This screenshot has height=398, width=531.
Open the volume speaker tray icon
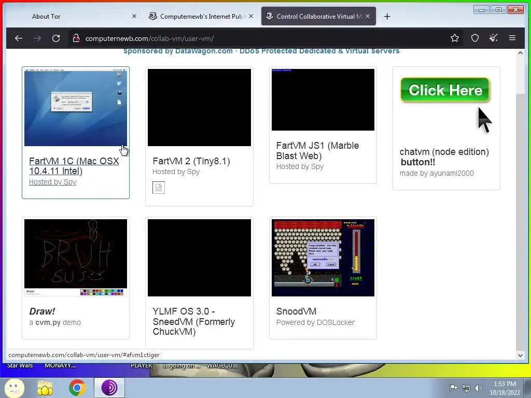[x=479, y=388]
